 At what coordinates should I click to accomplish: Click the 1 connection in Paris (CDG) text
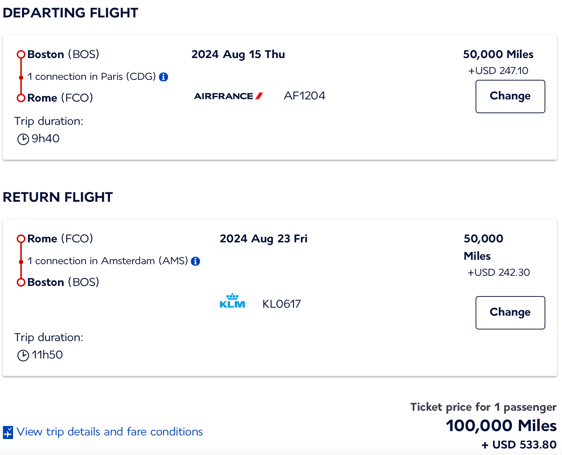91,77
